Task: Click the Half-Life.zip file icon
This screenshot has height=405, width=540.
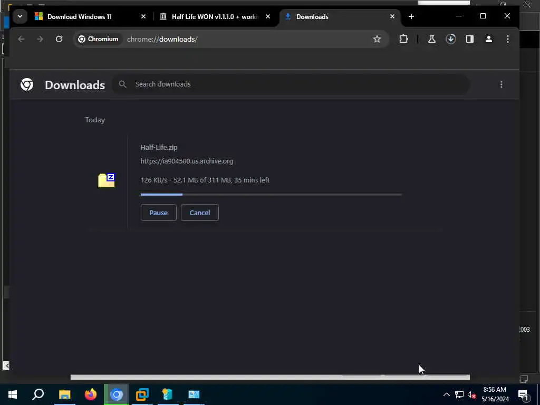Action: (x=107, y=180)
